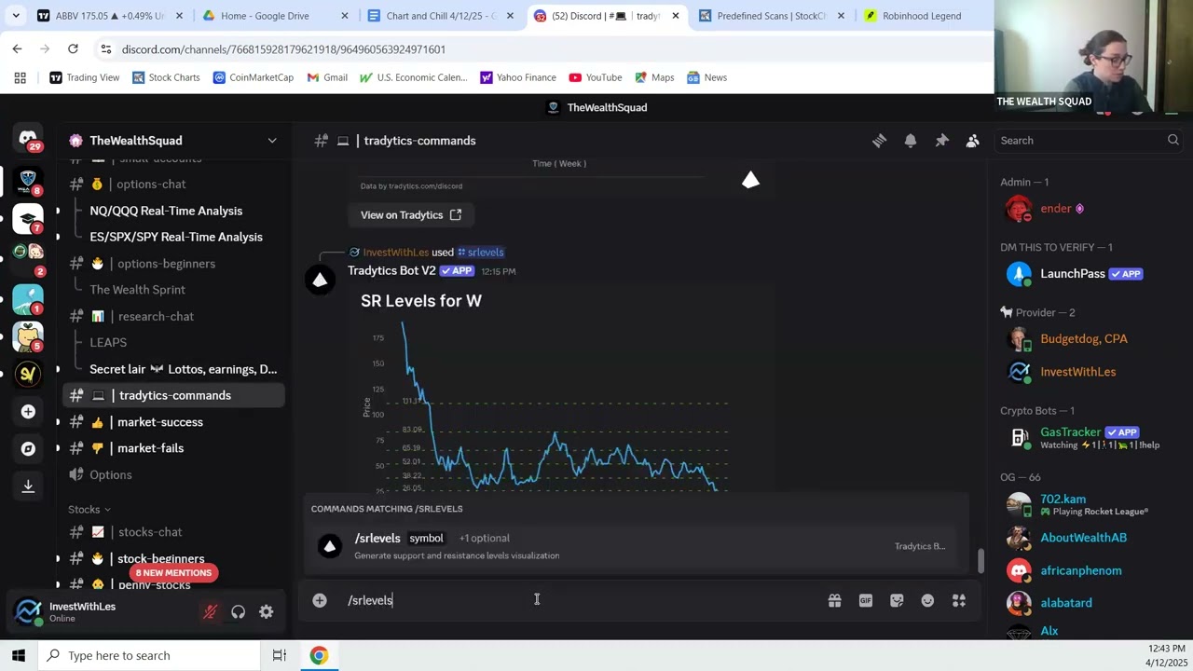Open market-success channel
Screen dimensions: 1193x671
[173, 422]
